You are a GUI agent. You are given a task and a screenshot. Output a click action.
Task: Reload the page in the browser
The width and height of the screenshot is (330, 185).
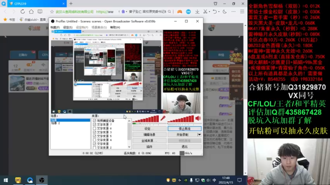coord(23,12)
